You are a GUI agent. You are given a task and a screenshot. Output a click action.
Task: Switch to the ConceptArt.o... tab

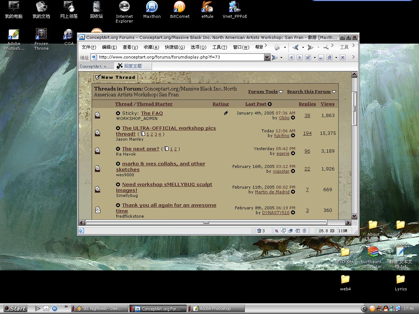click(x=96, y=66)
